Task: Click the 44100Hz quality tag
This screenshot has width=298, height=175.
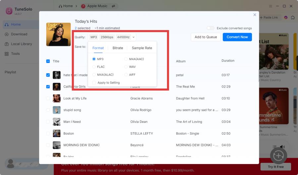Action: [124, 37]
